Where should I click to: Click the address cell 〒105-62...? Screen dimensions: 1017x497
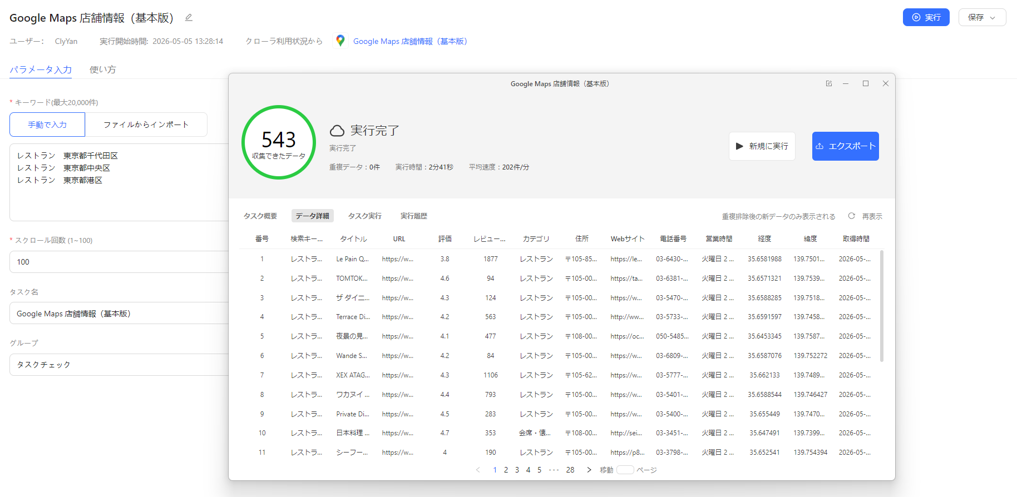click(x=581, y=375)
